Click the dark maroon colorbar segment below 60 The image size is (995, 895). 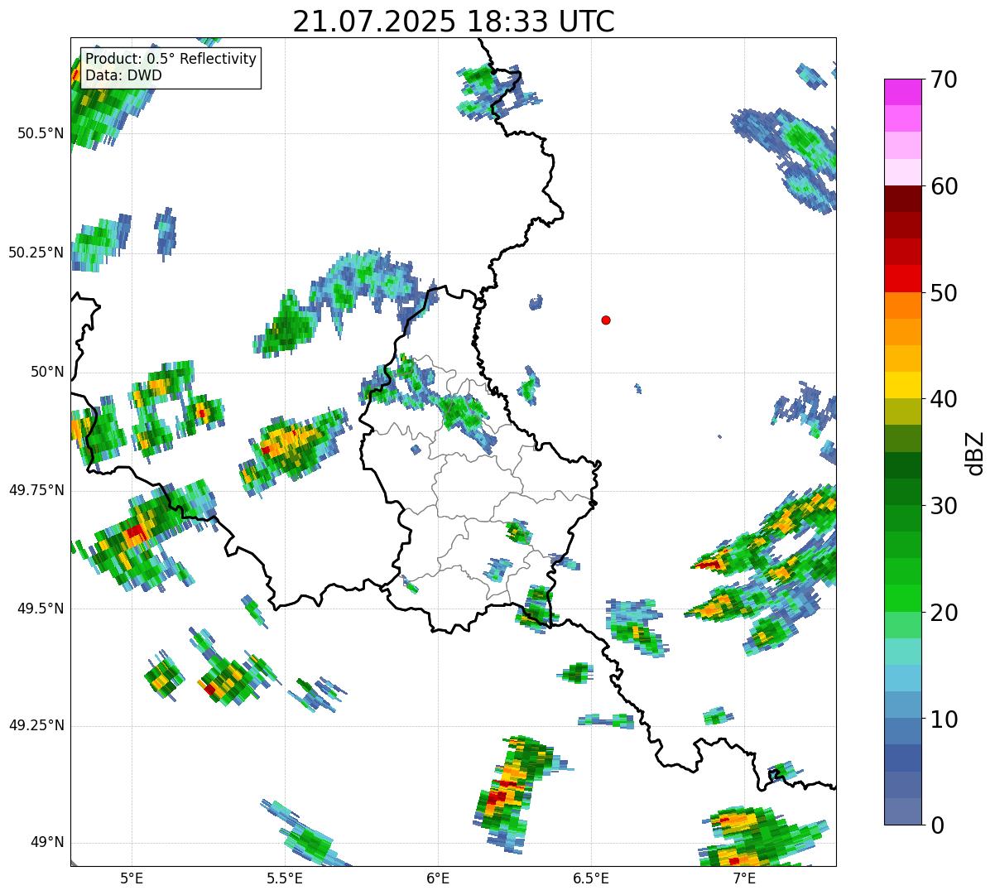903,199
